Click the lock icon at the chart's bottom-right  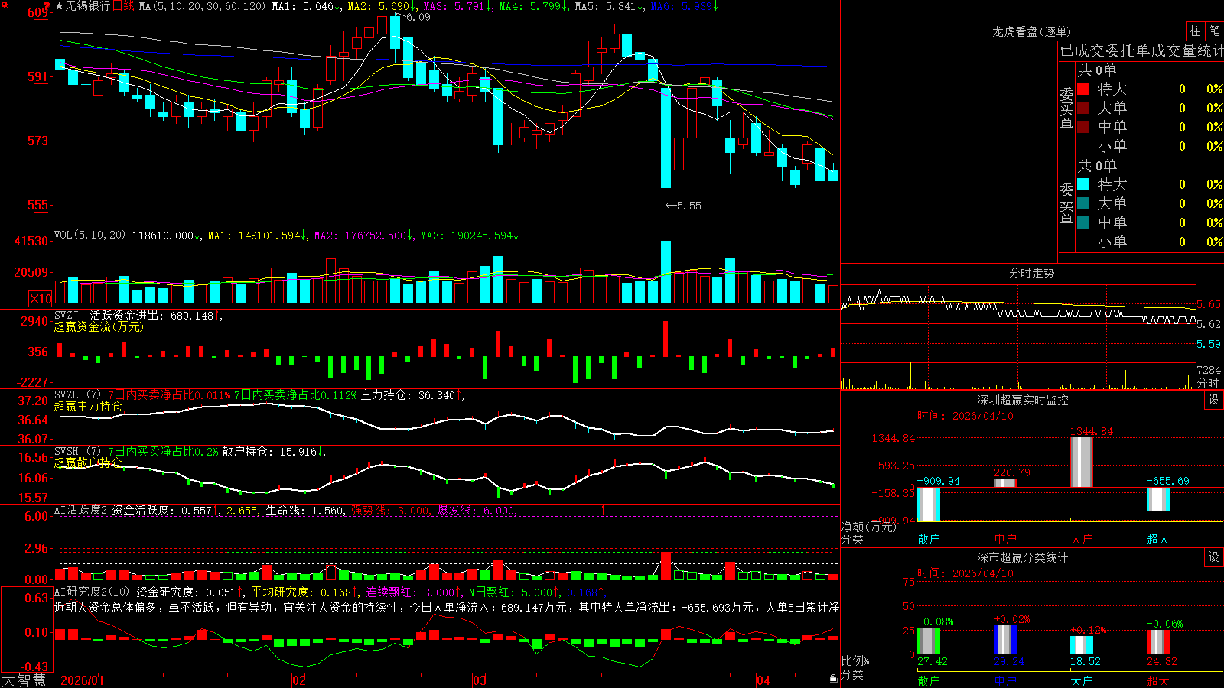click(x=834, y=679)
